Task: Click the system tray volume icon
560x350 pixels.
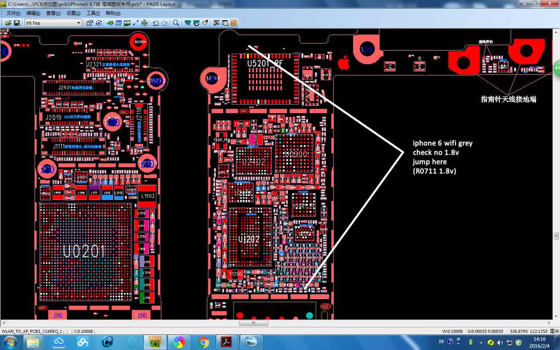Action: [500, 342]
